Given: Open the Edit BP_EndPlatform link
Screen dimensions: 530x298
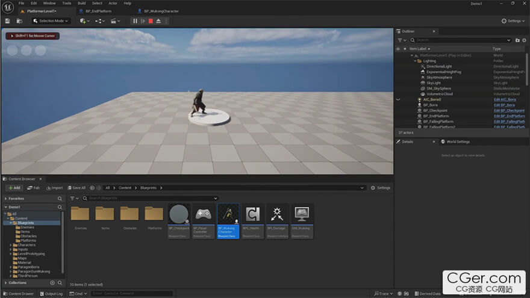Looking at the screenshot, I should click(x=509, y=116).
